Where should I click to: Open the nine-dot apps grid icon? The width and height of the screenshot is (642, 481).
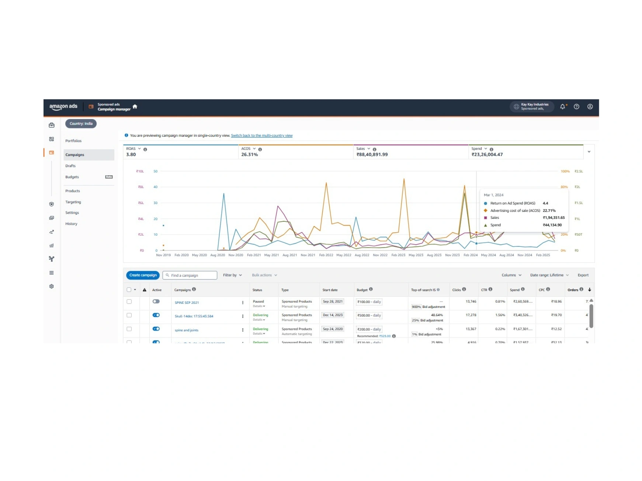click(x=52, y=273)
